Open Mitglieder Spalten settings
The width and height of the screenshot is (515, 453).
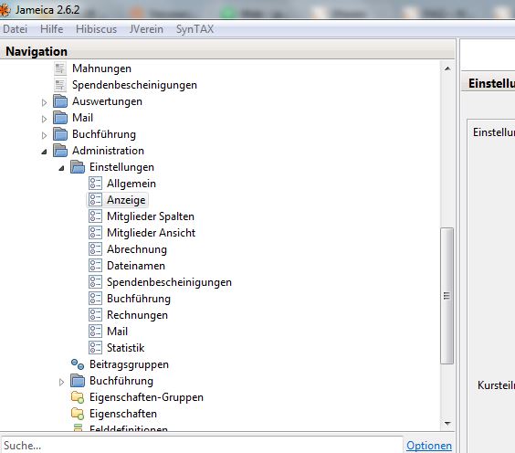click(x=151, y=216)
